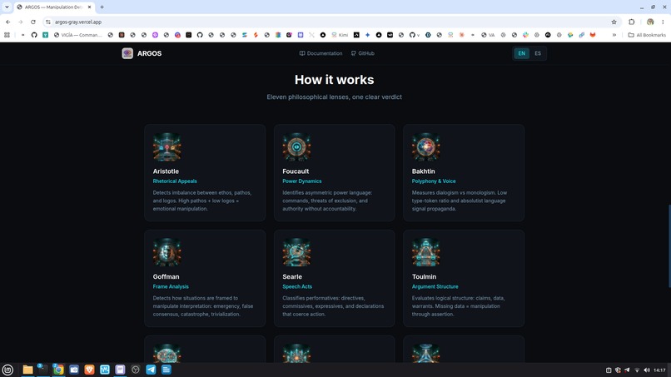Switch language to ES
The width and height of the screenshot is (671, 377).
[538, 53]
